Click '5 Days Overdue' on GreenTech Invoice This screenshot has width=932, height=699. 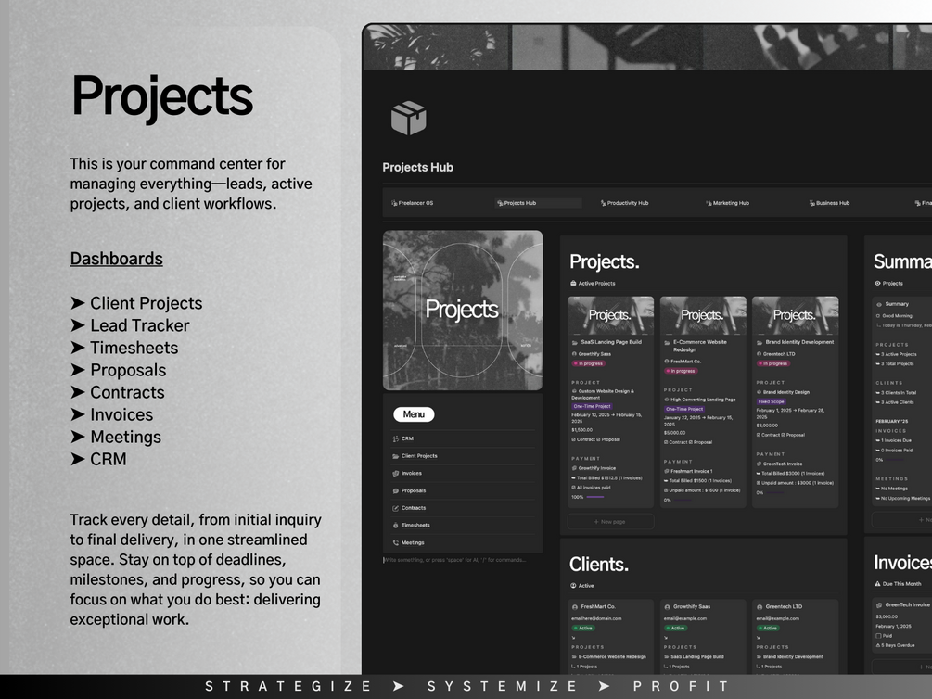pyautogui.click(x=898, y=645)
